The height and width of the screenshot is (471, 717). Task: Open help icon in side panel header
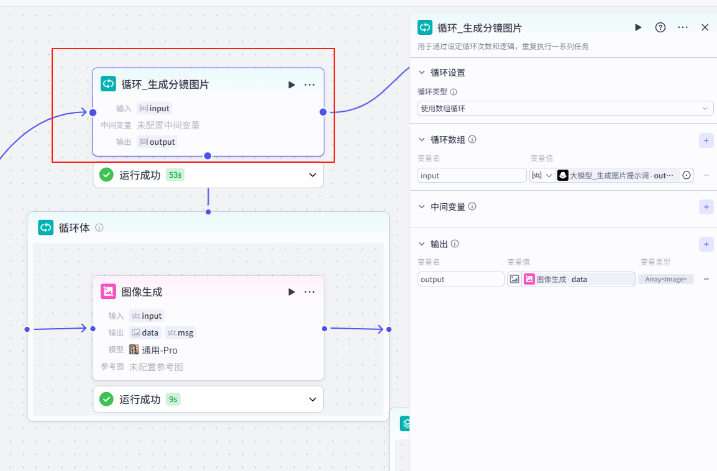tap(660, 27)
